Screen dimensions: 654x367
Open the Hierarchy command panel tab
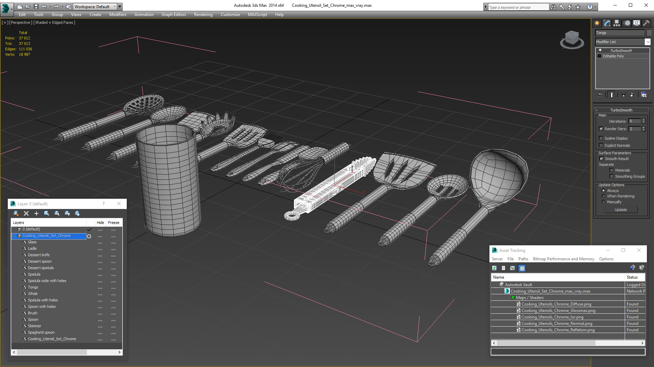(x=617, y=23)
